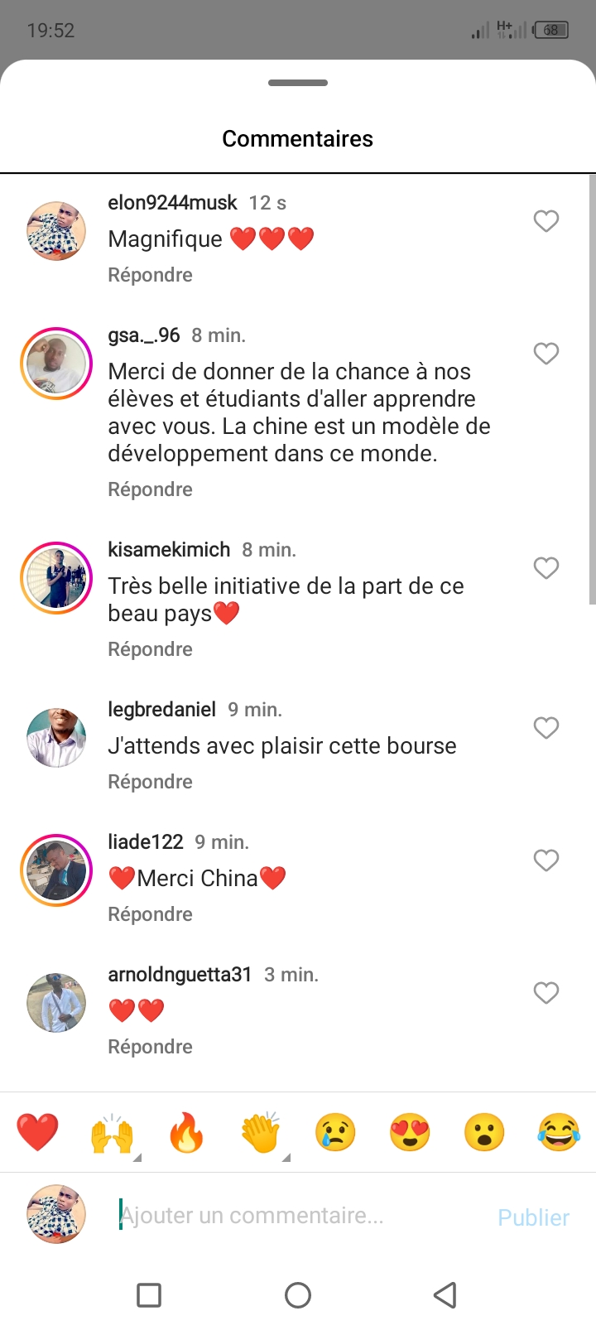
Task: Open raised hands emoji skin tone options
Action: pyautogui.click(x=112, y=1134)
